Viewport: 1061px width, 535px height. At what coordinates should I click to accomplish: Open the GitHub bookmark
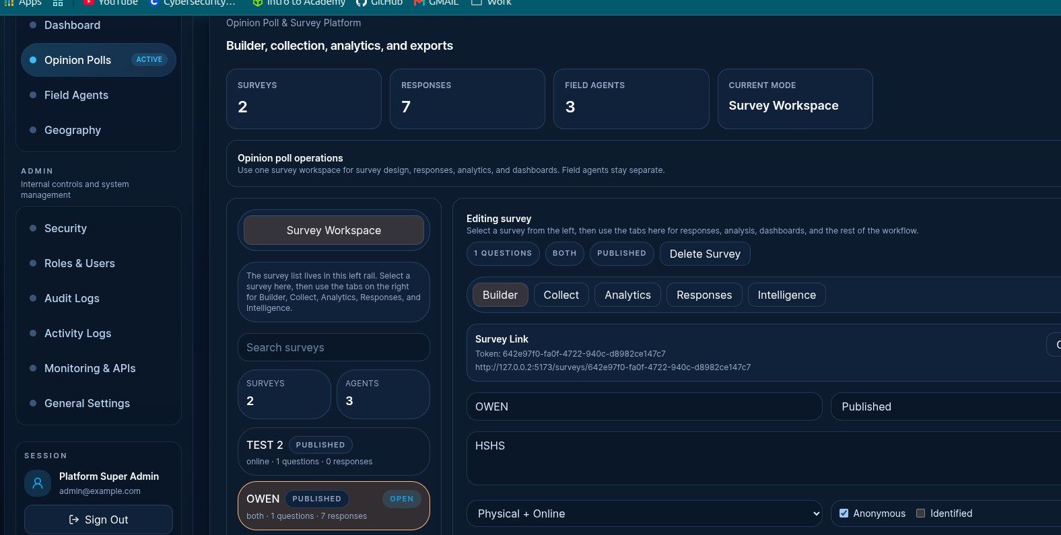click(x=380, y=3)
